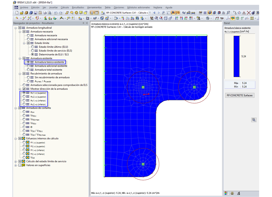The width and height of the screenshot is (272, 197).
Task: Click the New file icon
Action: 17,13
